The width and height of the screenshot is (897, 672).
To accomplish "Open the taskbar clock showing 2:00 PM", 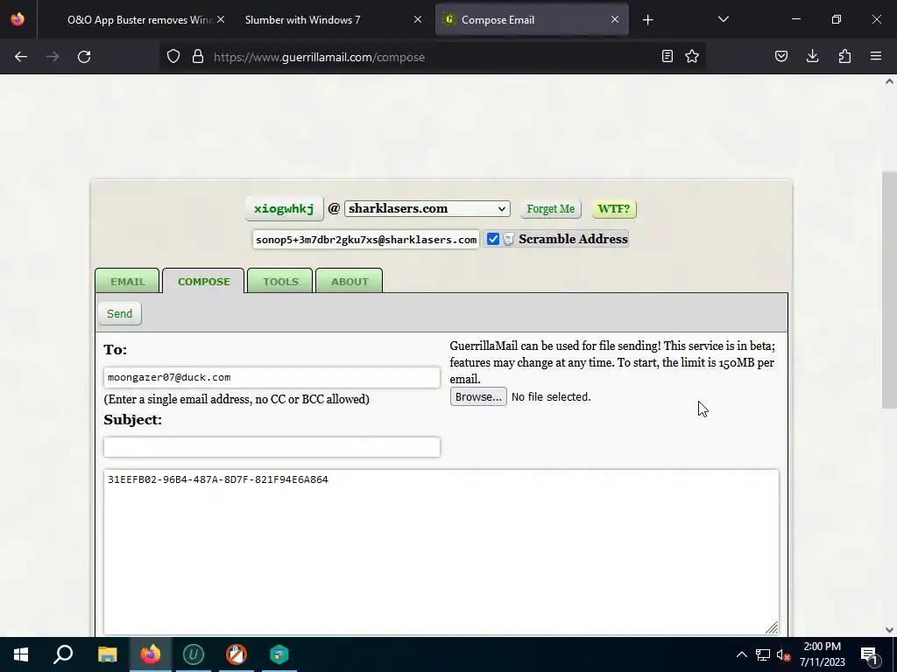I will click(822, 654).
